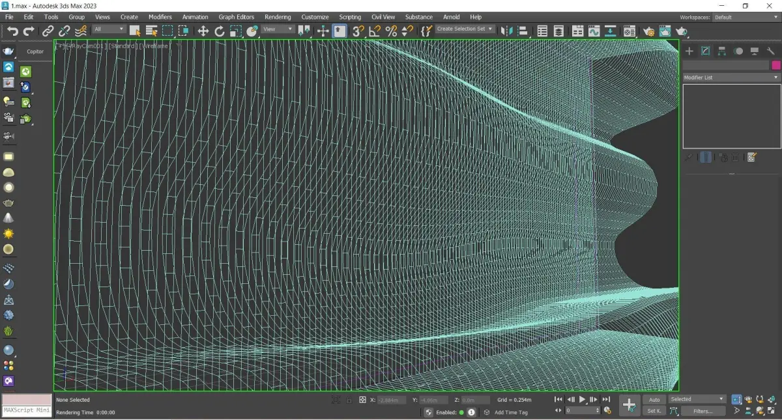Select the Link tool in toolbar

(48, 31)
